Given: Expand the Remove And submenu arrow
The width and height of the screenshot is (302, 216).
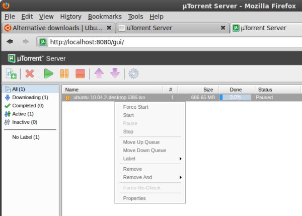Looking at the screenshot, I should pyautogui.click(x=180, y=177).
